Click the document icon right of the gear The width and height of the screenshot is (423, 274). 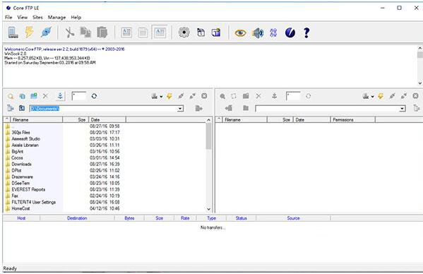[201, 32]
